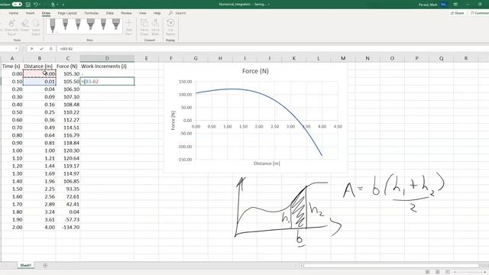Click the 'Force (N)' header cell
This screenshot has height=275, width=489.
pos(68,66)
